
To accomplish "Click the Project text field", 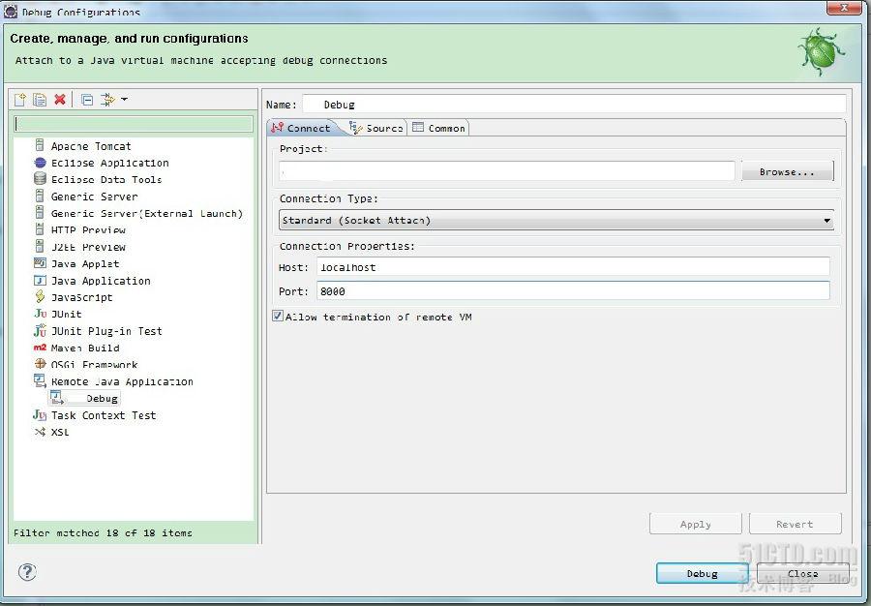I will 507,171.
